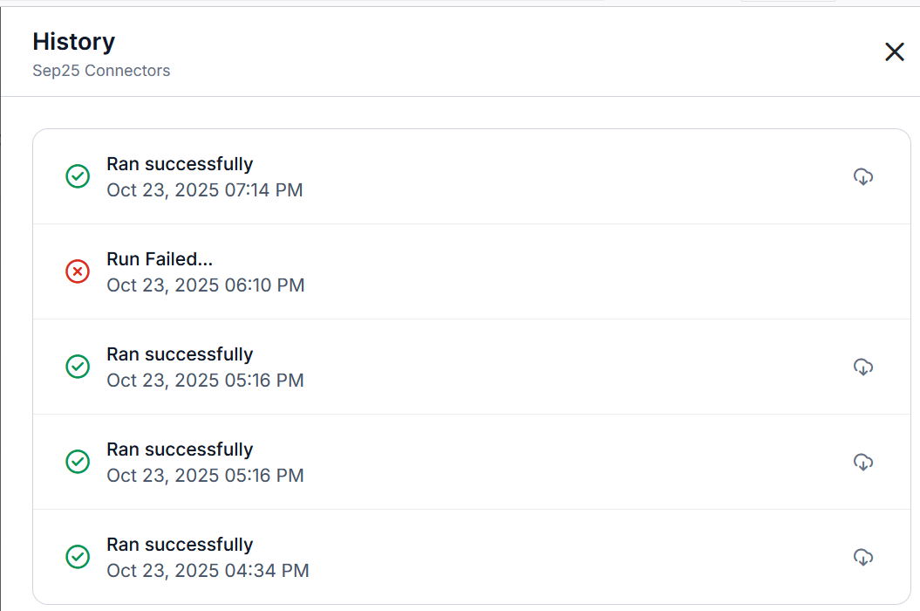
Task: Download the 04:34 PM run result
Action: coord(862,557)
